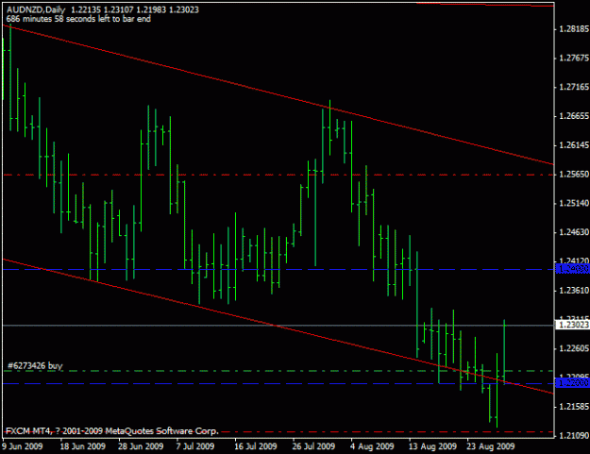Viewport: 590px width, 454px height.
Task: Click the '26 Jul 2009' date label
Action: pyautogui.click(x=313, y=446)
